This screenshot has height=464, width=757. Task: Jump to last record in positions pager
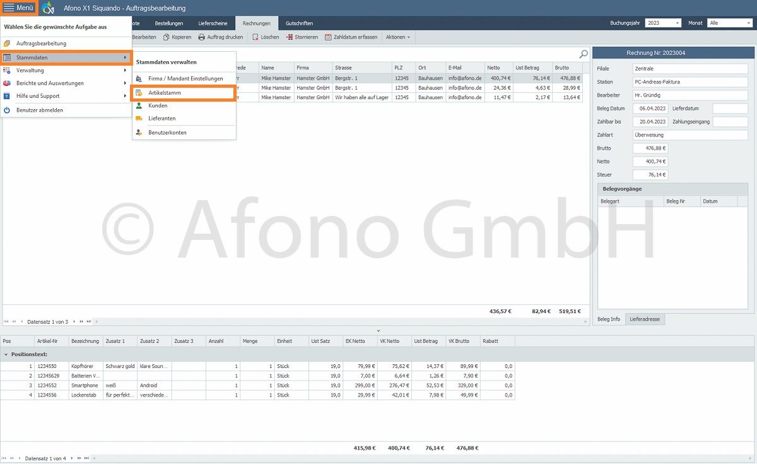85,458
